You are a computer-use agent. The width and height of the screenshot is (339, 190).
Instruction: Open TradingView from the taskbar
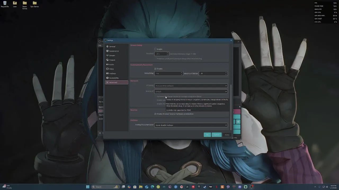tap(211, 187)
